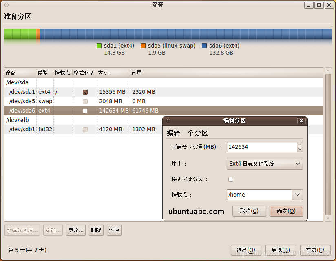
Task: Decrease partition size with down stepper arrow
Action: click(x=300, y=149)
